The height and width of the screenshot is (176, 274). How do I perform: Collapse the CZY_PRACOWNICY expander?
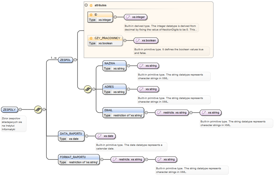click(x=125, y=40)
